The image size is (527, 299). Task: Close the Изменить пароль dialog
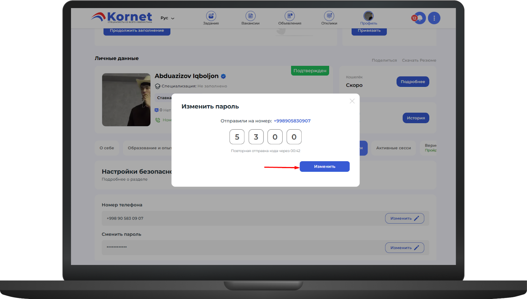coord(352,101)
